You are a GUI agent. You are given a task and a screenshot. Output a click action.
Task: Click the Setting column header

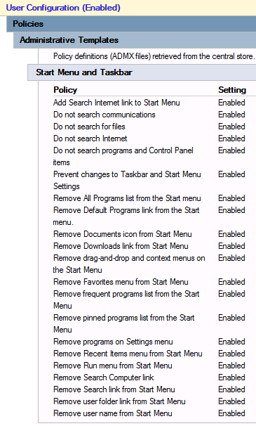pyautogui.click(x=232, y=90)
